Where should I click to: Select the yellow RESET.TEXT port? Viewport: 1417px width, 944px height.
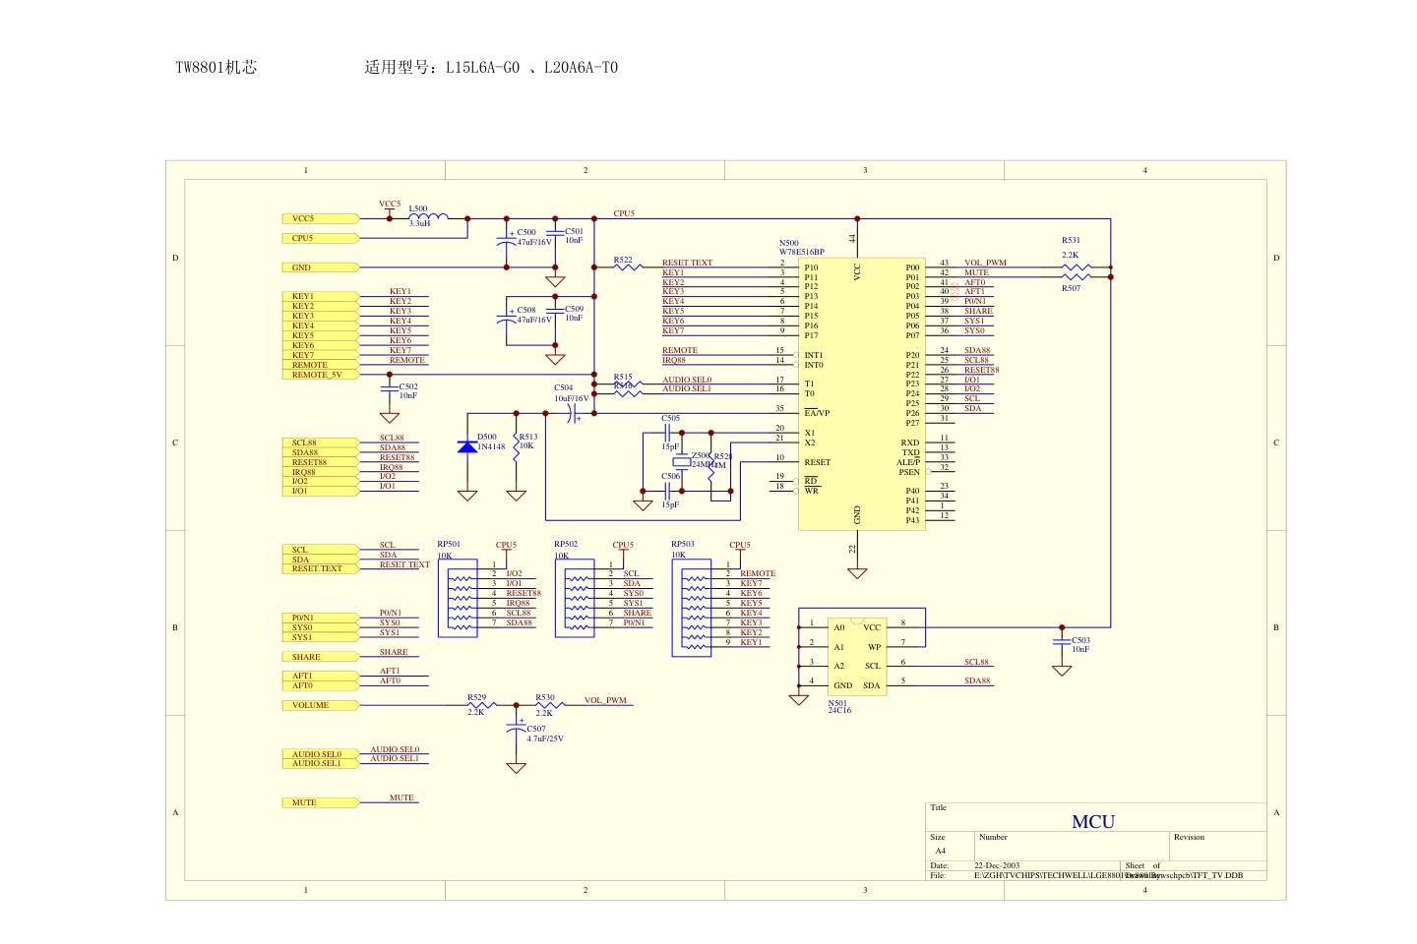coord(321,568)
